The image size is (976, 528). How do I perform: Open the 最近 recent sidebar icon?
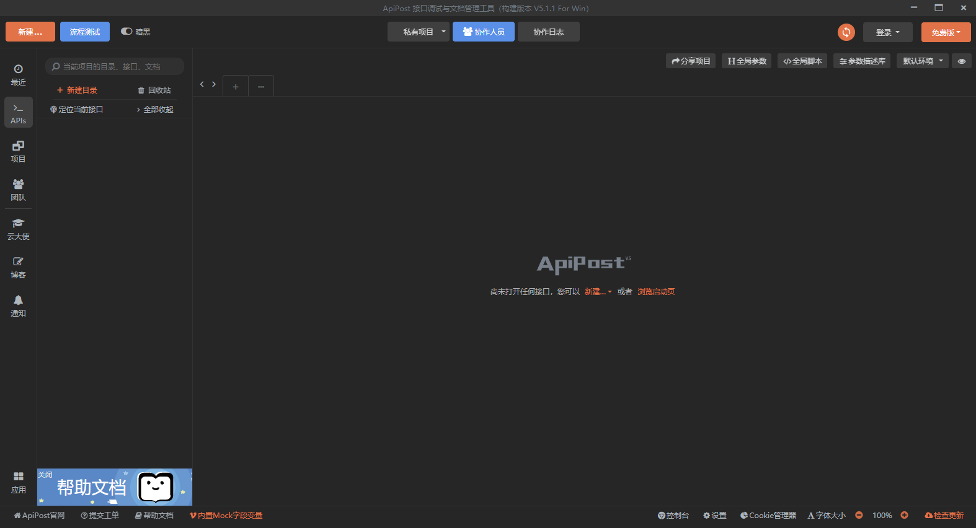[x=18, y=75]
